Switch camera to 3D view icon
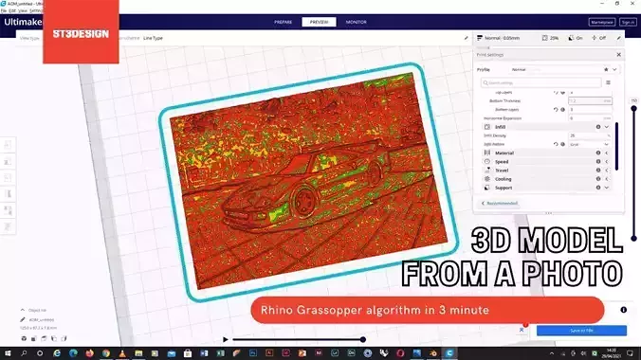This screenshot has height=360, width=641. pyautogui.click(x=24, y=338)
